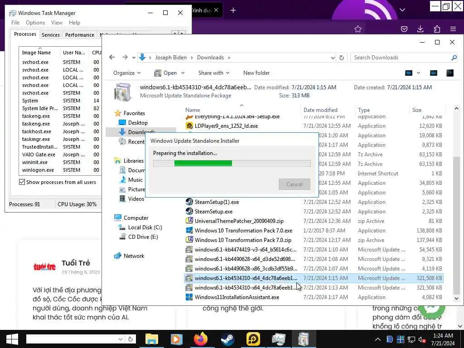Click the search magnifier in Explorer
The height and width of the screenshot is (348, 464).
click(454, 58)
